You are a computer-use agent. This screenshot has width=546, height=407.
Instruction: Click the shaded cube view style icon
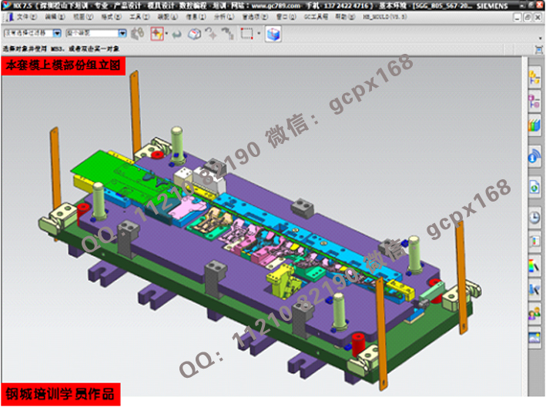click(273, 34)
